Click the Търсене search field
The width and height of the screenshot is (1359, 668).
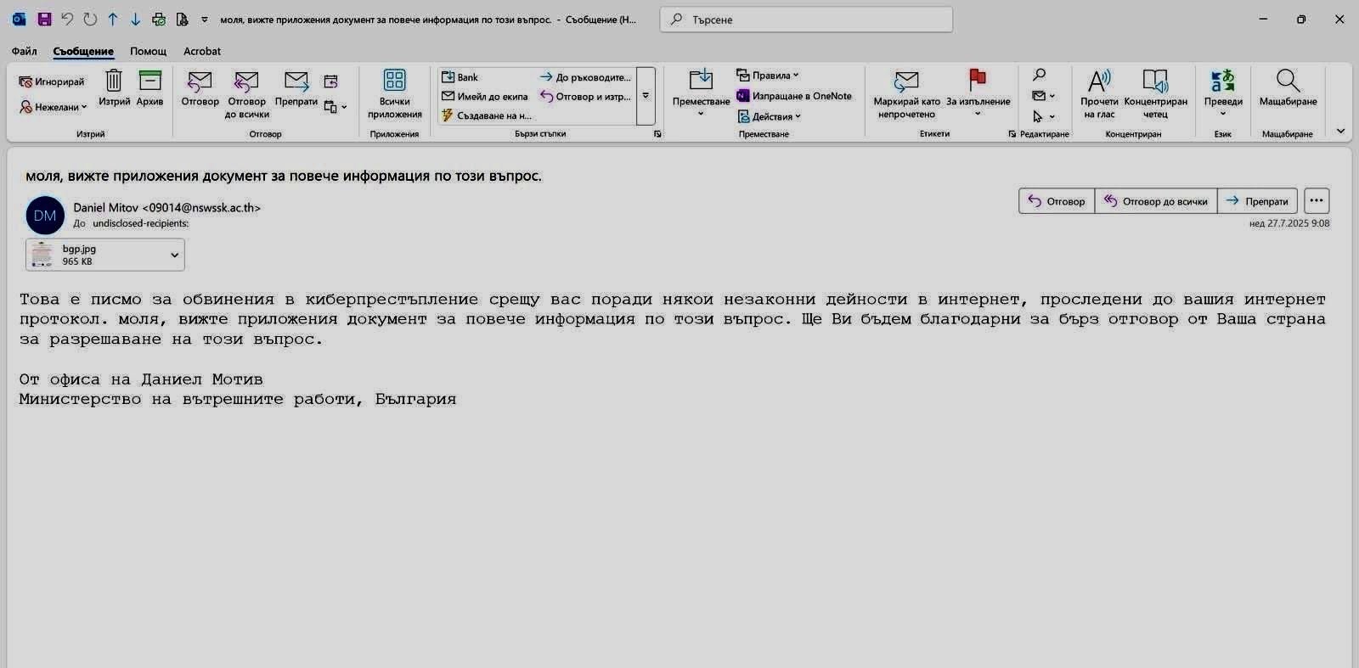click(x=807, y=20)
